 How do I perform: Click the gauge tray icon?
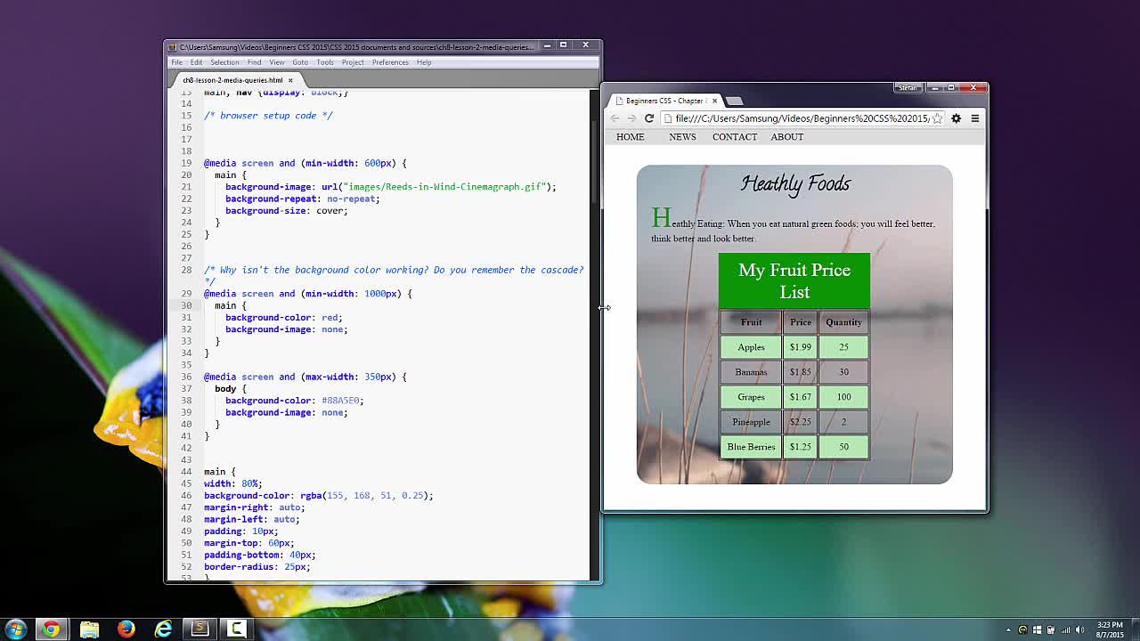point(1022,630)
